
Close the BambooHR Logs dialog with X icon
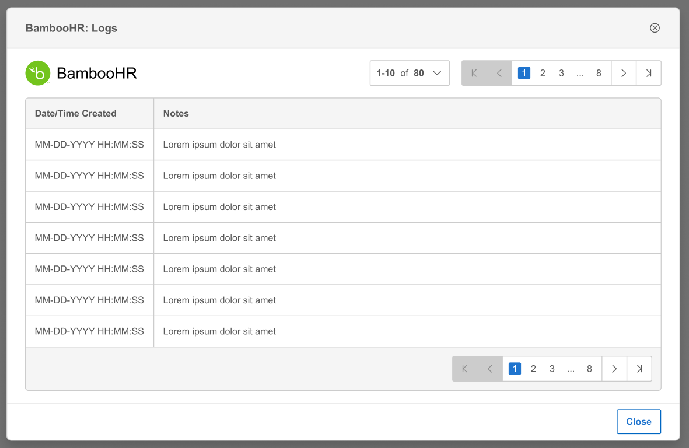click(655, 28)
